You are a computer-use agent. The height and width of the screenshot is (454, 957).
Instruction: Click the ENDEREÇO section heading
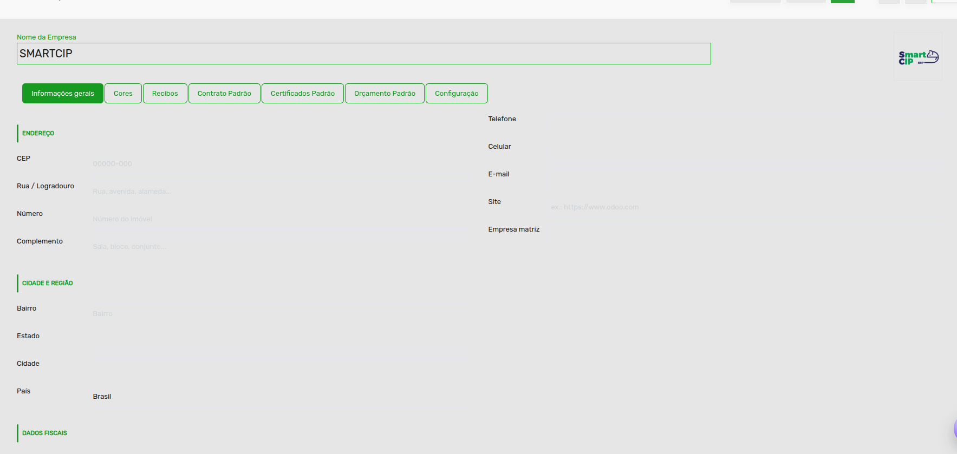38,133
